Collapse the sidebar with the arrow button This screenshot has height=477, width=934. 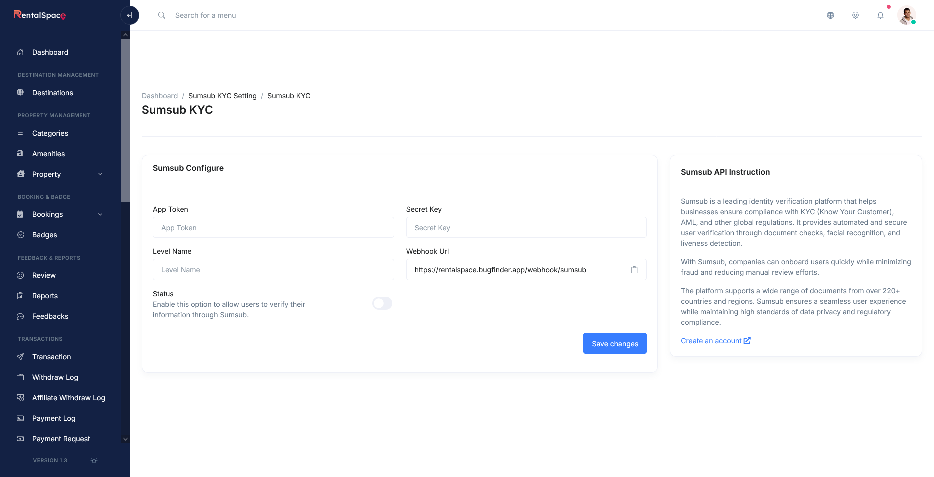(x=130, y=15)
